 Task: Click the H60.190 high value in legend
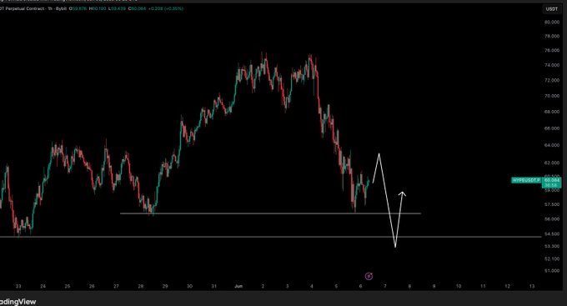tap(98, 8)
